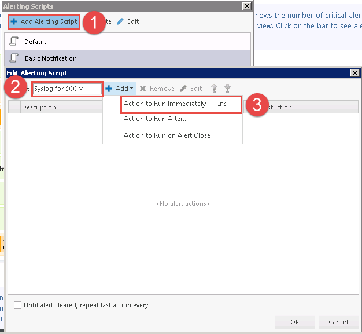Click the script name field containing Syslog for SCOM
This screenshot has height=334, width=362.
click(67, 89)
